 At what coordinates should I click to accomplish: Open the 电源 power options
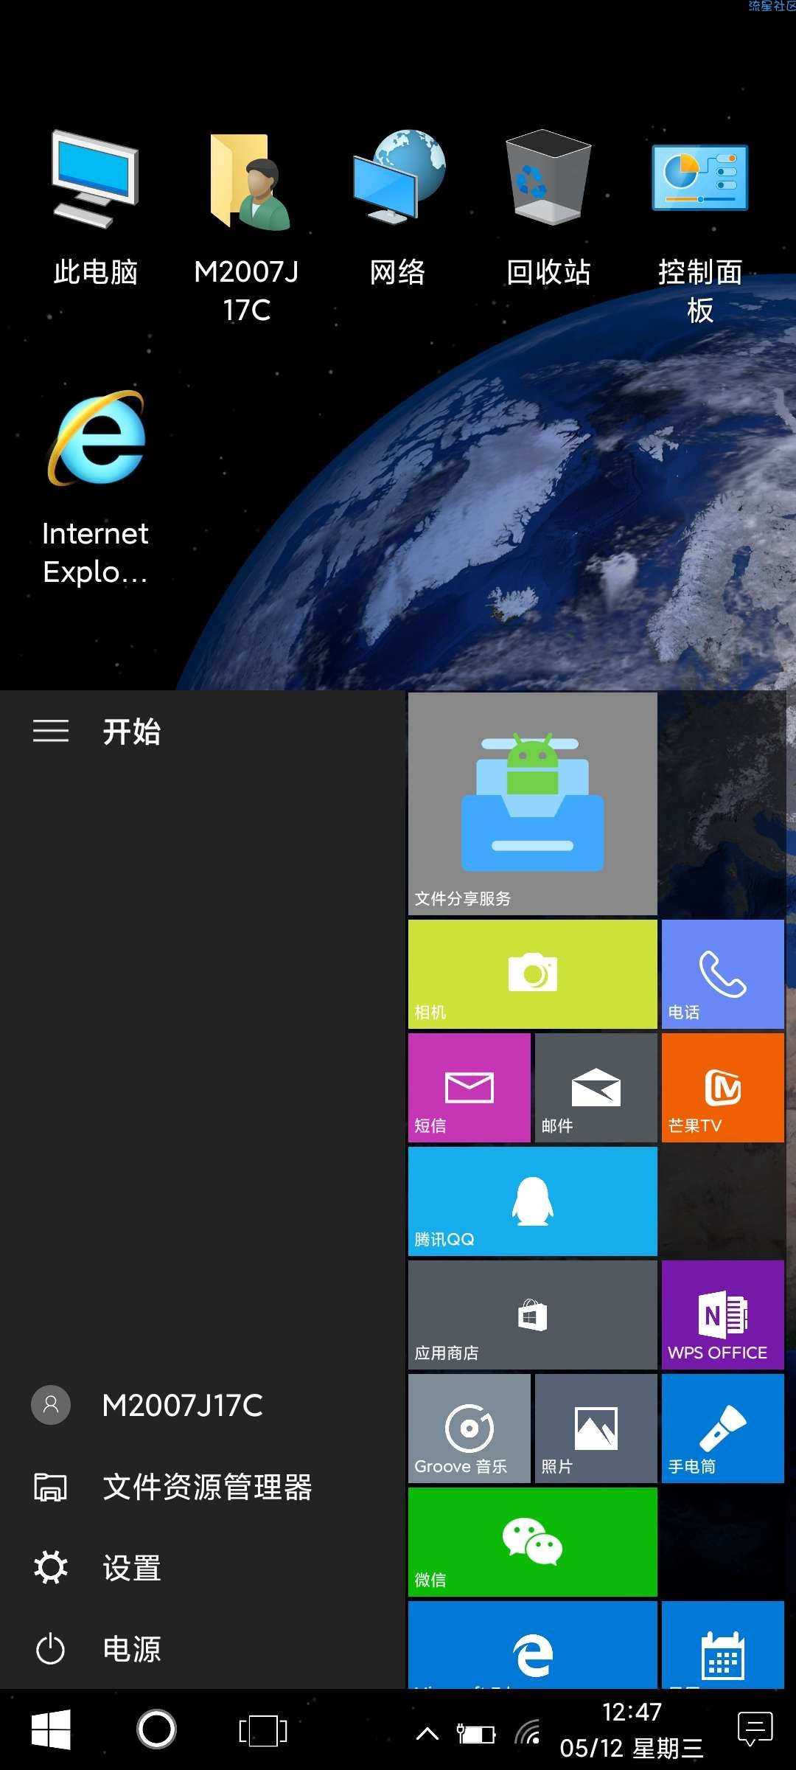click(x=203, y=1649)
